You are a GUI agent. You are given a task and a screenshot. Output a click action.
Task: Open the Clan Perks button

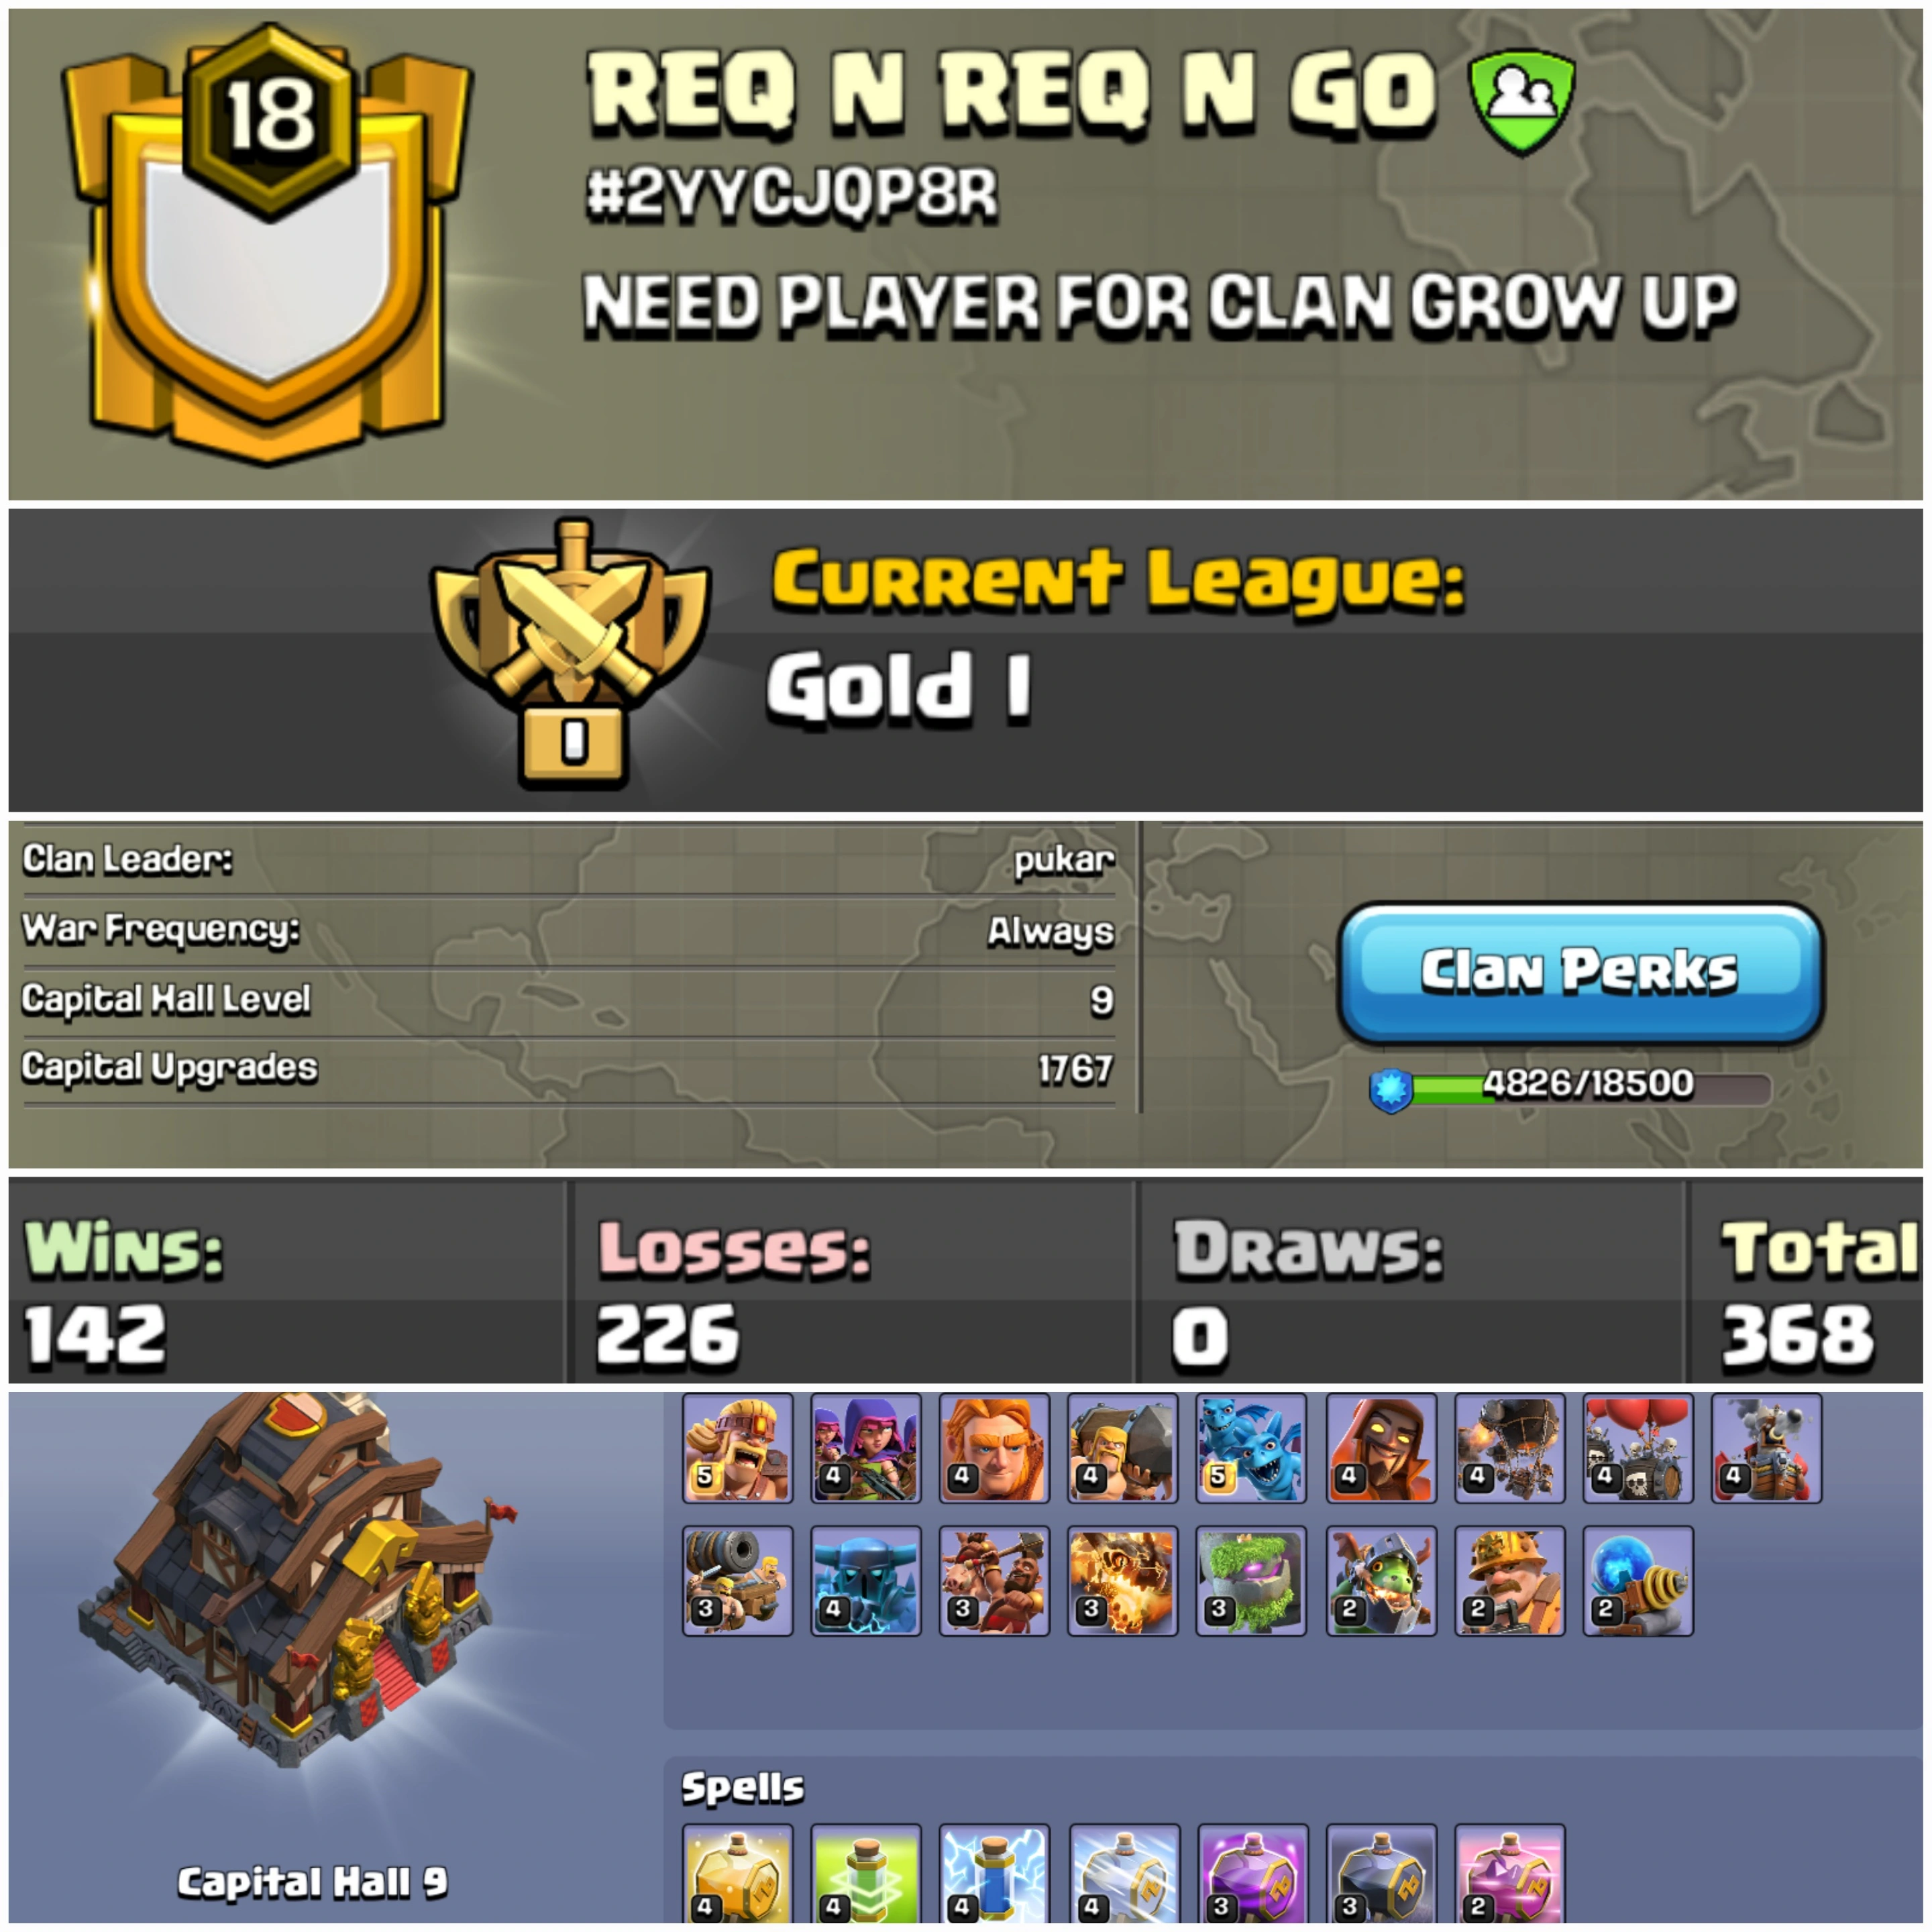point(1580,973)
